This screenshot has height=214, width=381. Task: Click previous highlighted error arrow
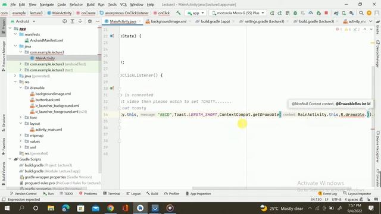pos(365,29)
